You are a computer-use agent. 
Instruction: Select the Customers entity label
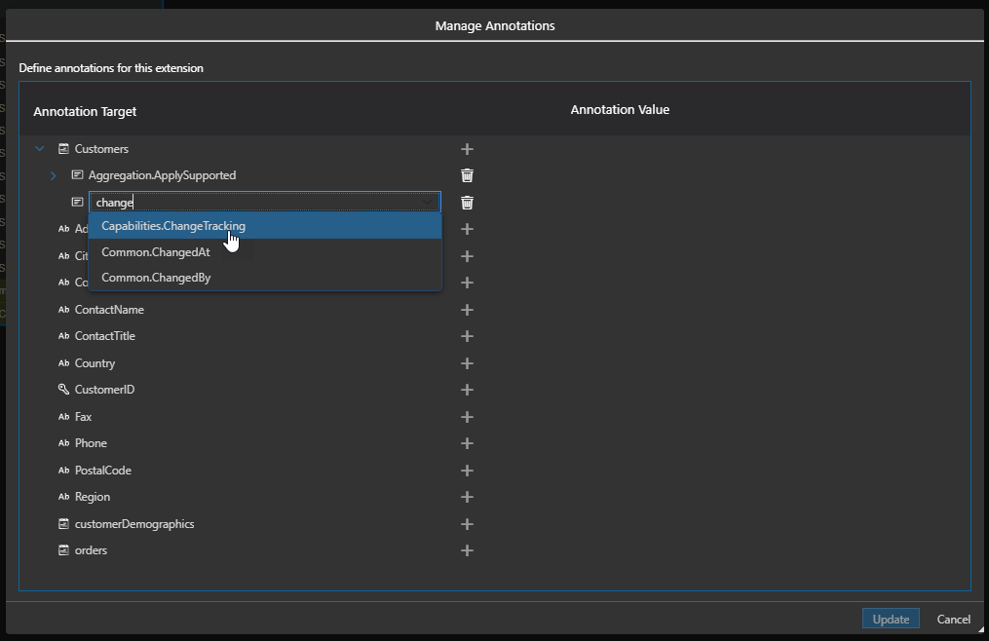pos(101,149)
